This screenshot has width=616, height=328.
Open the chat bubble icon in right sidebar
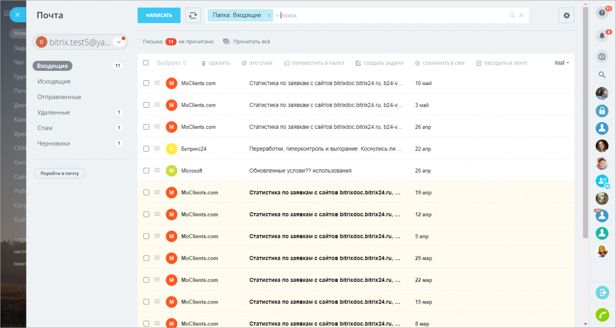pos(602,57)
